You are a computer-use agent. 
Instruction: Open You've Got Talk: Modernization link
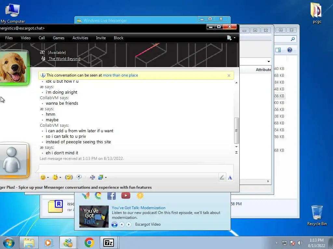point(139,208)
